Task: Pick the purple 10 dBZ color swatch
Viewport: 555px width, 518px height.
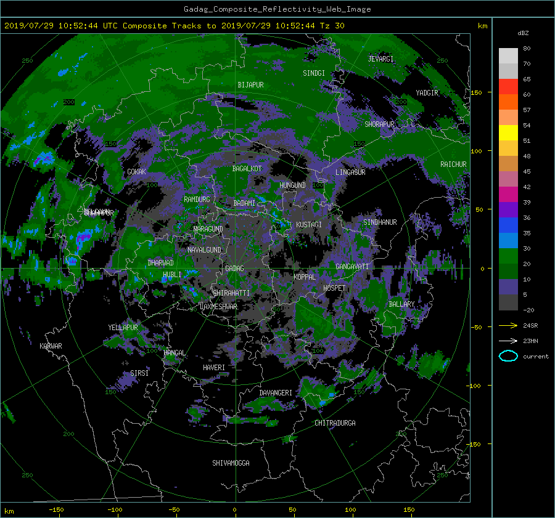Action: point(508,287)
